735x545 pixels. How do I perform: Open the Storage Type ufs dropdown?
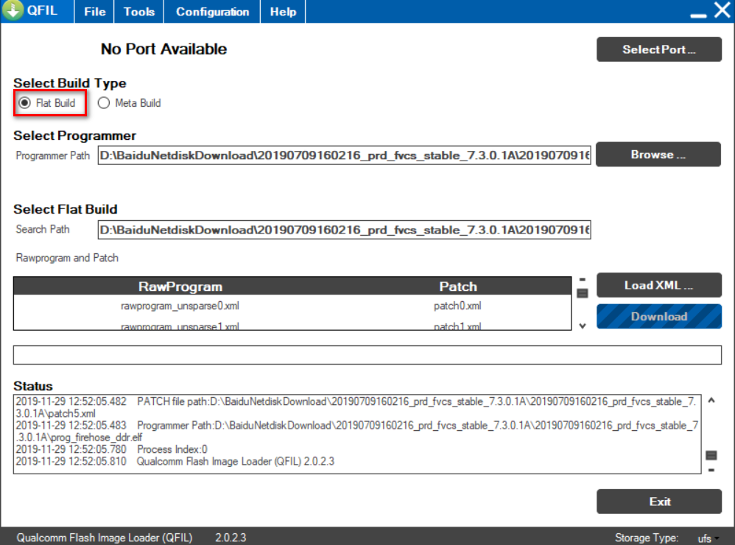tap(708, 538)
